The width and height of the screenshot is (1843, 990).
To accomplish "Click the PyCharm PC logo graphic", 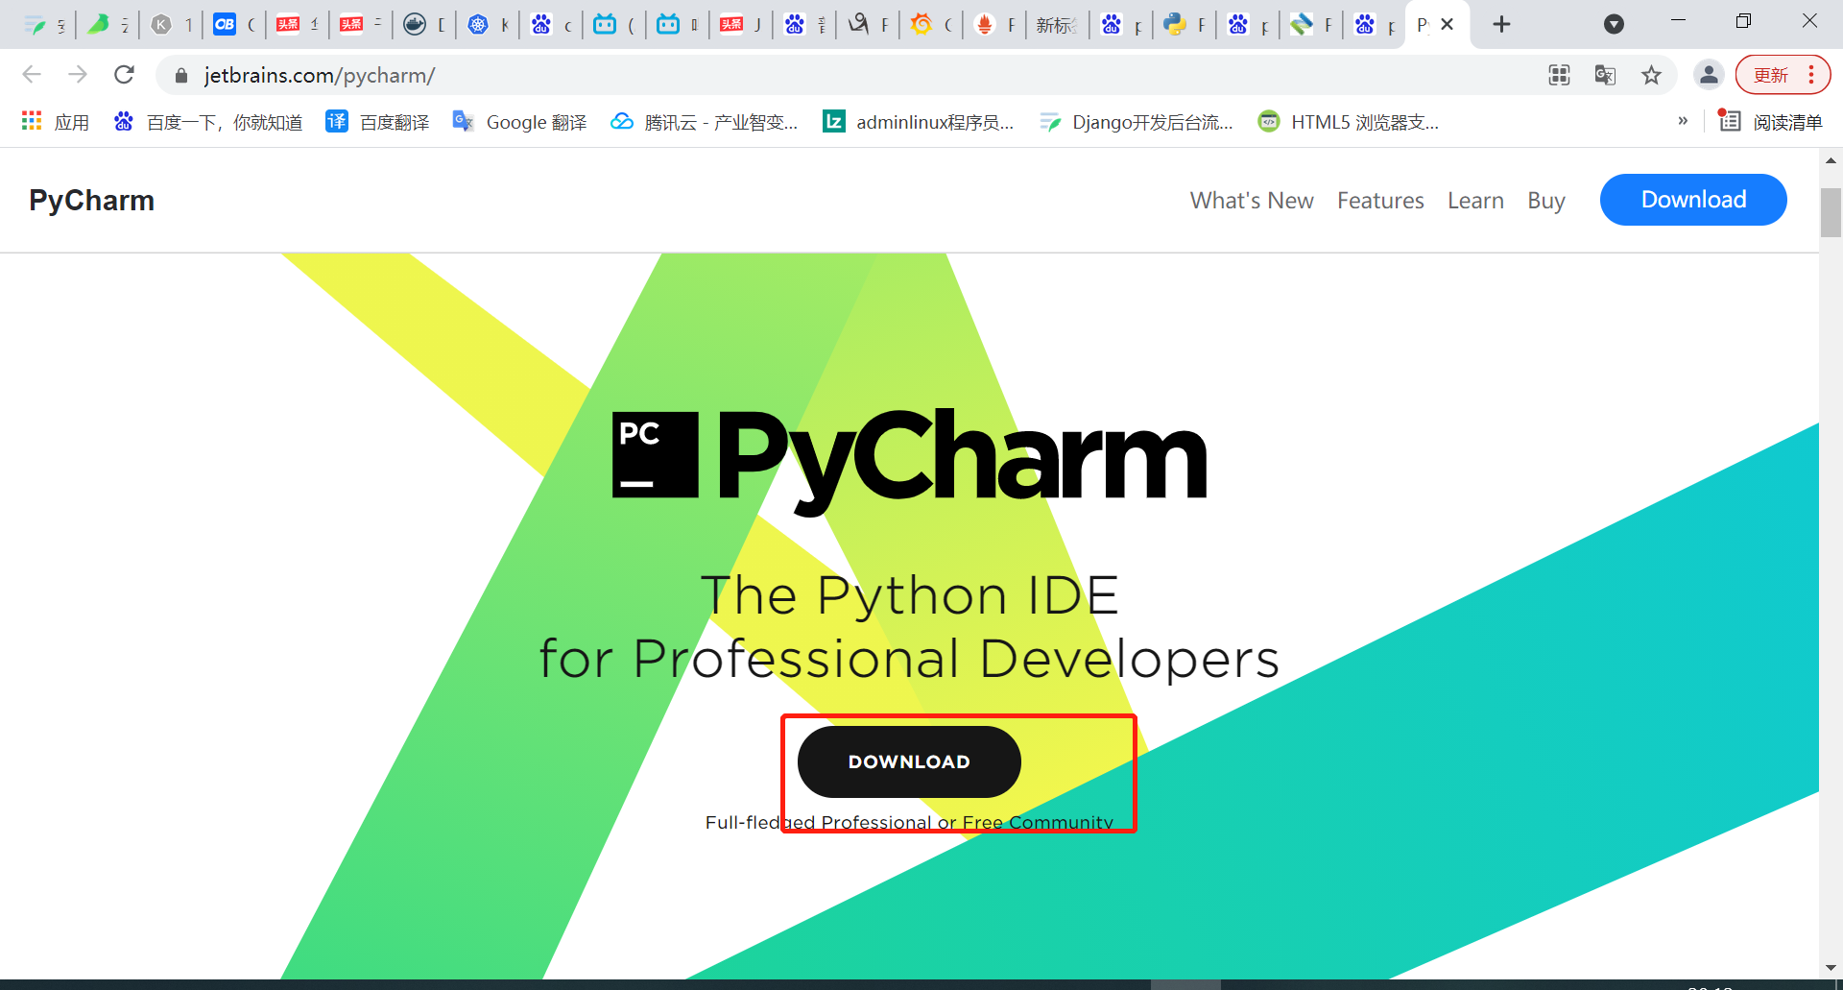I will [x=655, y=454].
